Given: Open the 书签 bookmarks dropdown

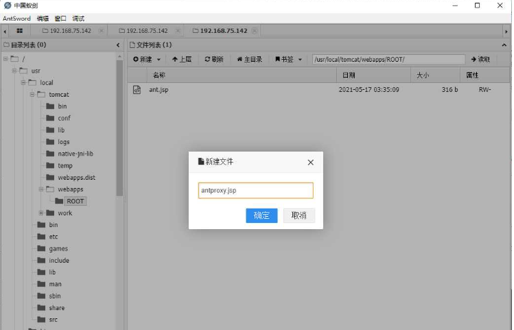Looking at the screenshot, I should pyautogui.click(x=288, y=59).
